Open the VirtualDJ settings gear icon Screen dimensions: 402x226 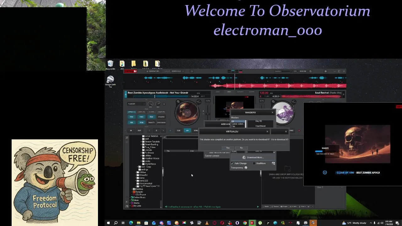pos(325,71)
